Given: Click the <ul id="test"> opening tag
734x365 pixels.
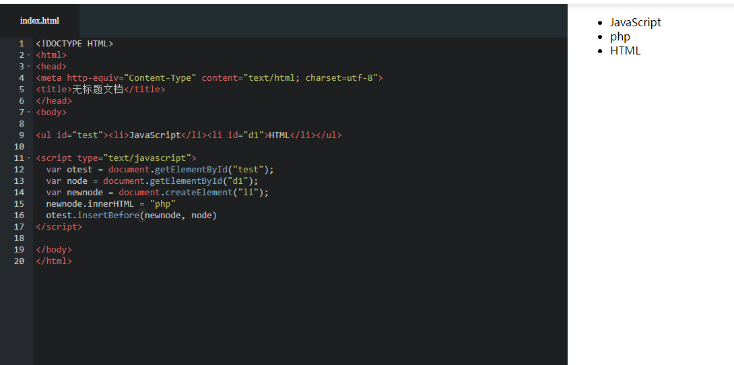Looking at the screenshot, I should (x=72, y=135).
